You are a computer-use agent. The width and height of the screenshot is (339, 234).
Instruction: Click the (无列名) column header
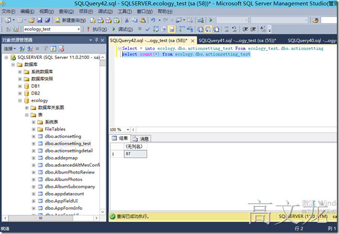pos(135,147)
